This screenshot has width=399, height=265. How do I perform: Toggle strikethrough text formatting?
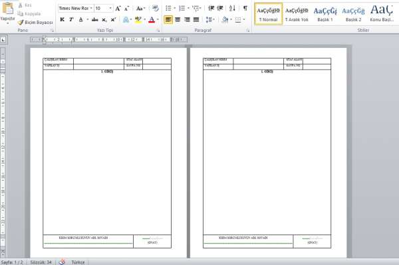(x=95, y=19)
